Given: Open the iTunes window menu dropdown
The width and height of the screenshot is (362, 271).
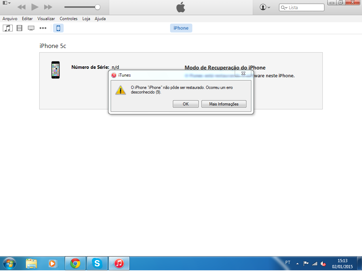Looking at the screenshot, I should (6, 3).
